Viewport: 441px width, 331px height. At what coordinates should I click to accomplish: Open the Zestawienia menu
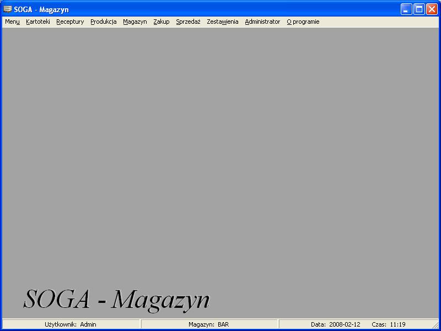click(223, 22)
